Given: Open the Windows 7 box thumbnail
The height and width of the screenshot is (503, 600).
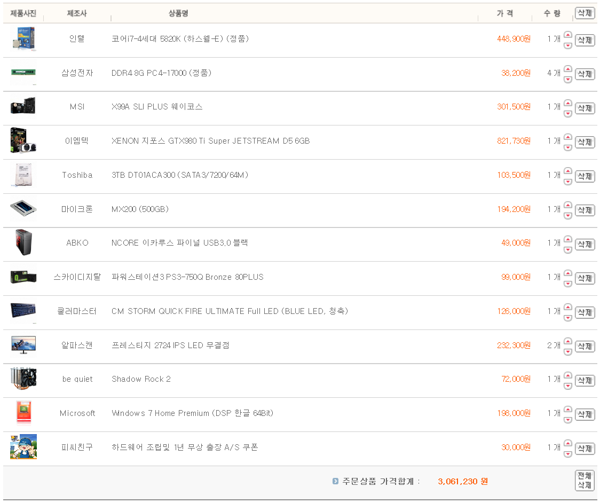Looking at the screenshot, I should coord(23,413).
